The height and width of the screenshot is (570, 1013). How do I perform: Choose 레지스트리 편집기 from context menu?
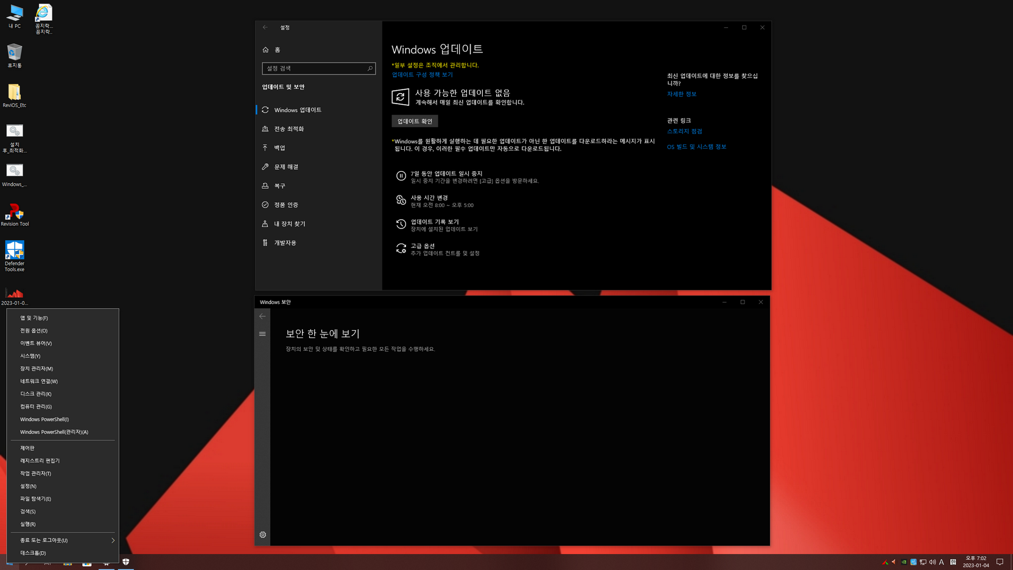tap(63, 461)
